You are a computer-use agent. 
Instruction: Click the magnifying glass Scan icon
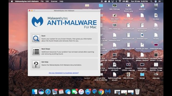36,38
